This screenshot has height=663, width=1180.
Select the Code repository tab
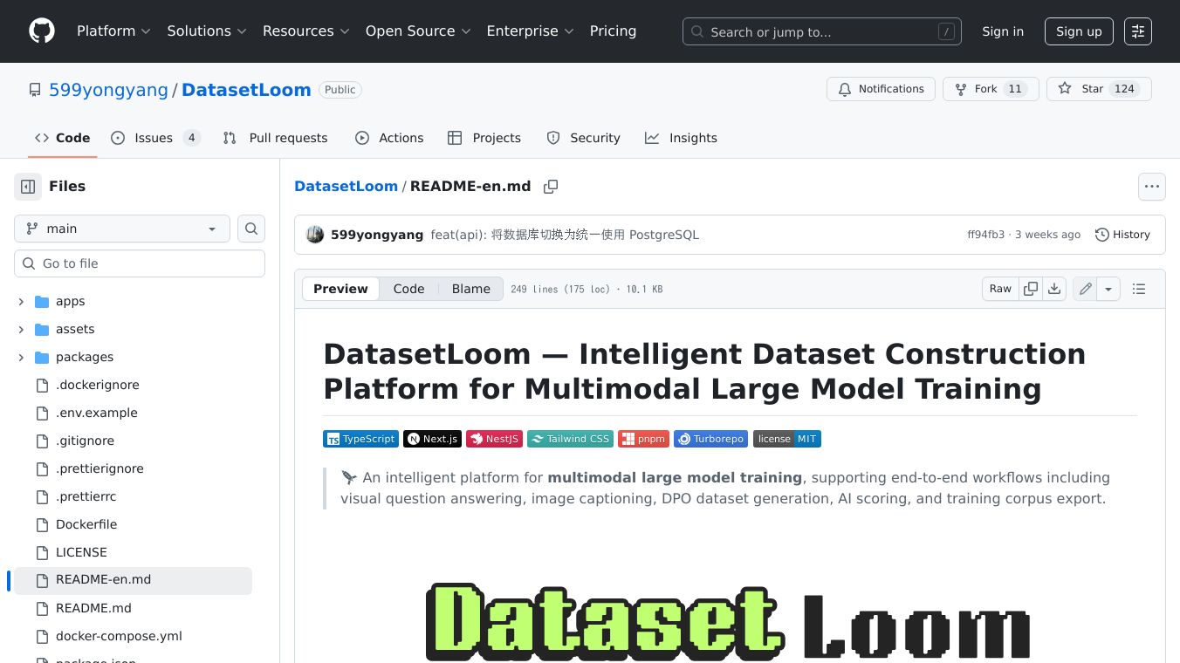coord(63,138)
